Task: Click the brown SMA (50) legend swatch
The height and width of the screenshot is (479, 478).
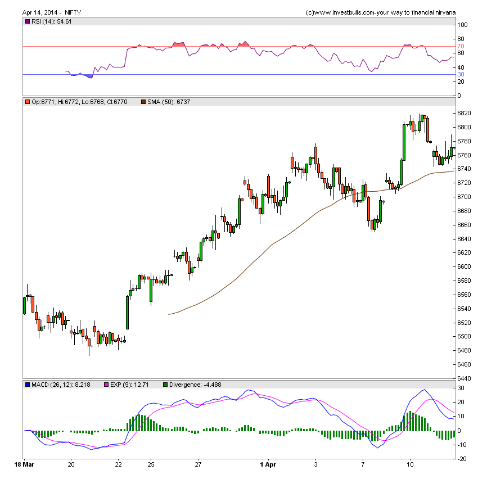Action: coord(143,102)
